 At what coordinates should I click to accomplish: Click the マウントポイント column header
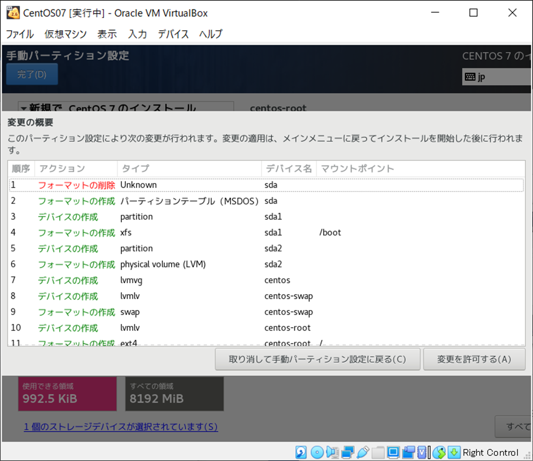[x=420, y=168]
